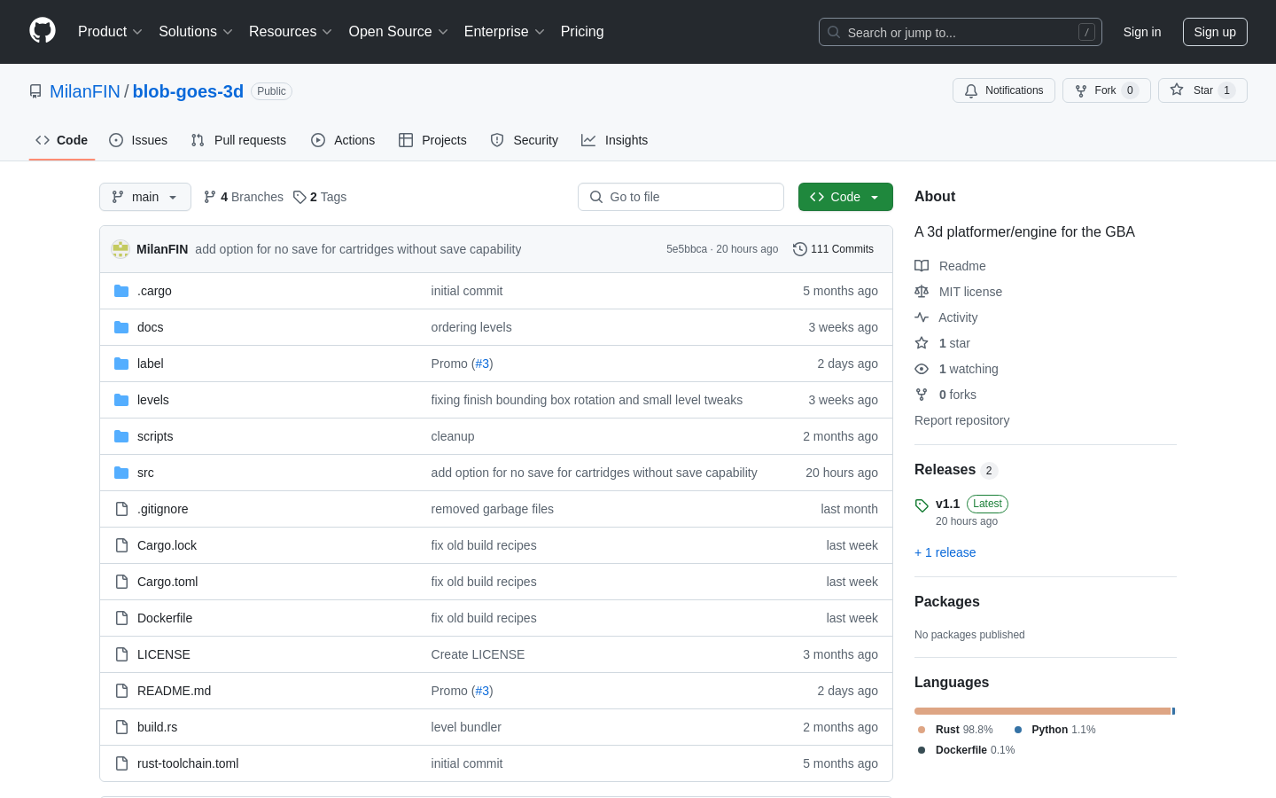Open pull request #3 link in label row
The width and height of the screenshot is (1276, 798).
point(482,364)
